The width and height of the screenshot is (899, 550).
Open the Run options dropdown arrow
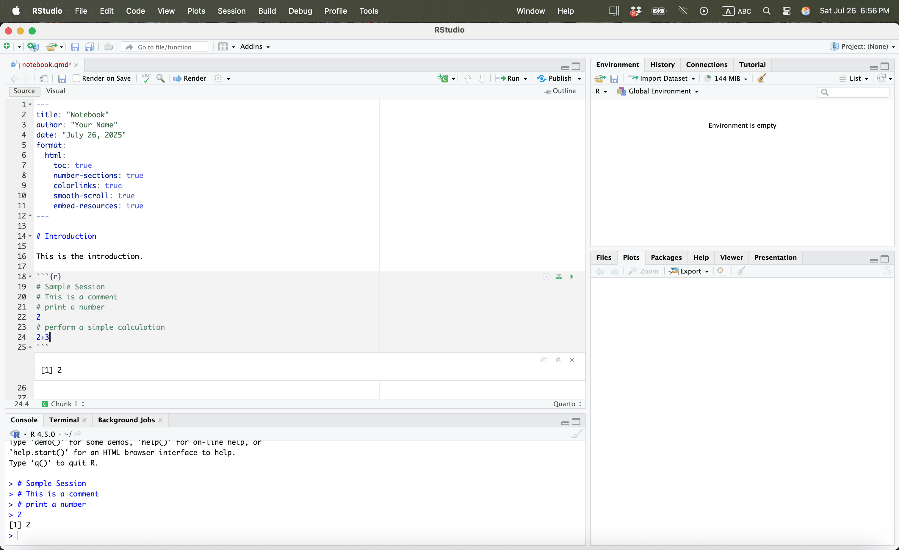pyautogui.click(x=525, y=79)
